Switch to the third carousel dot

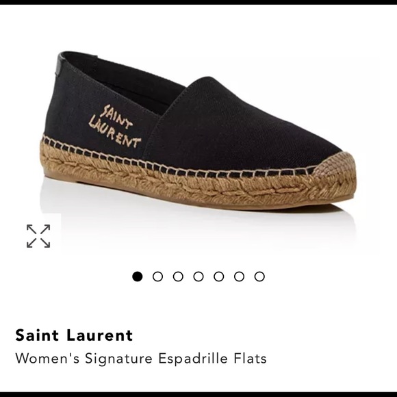click(x=178, y=277)
